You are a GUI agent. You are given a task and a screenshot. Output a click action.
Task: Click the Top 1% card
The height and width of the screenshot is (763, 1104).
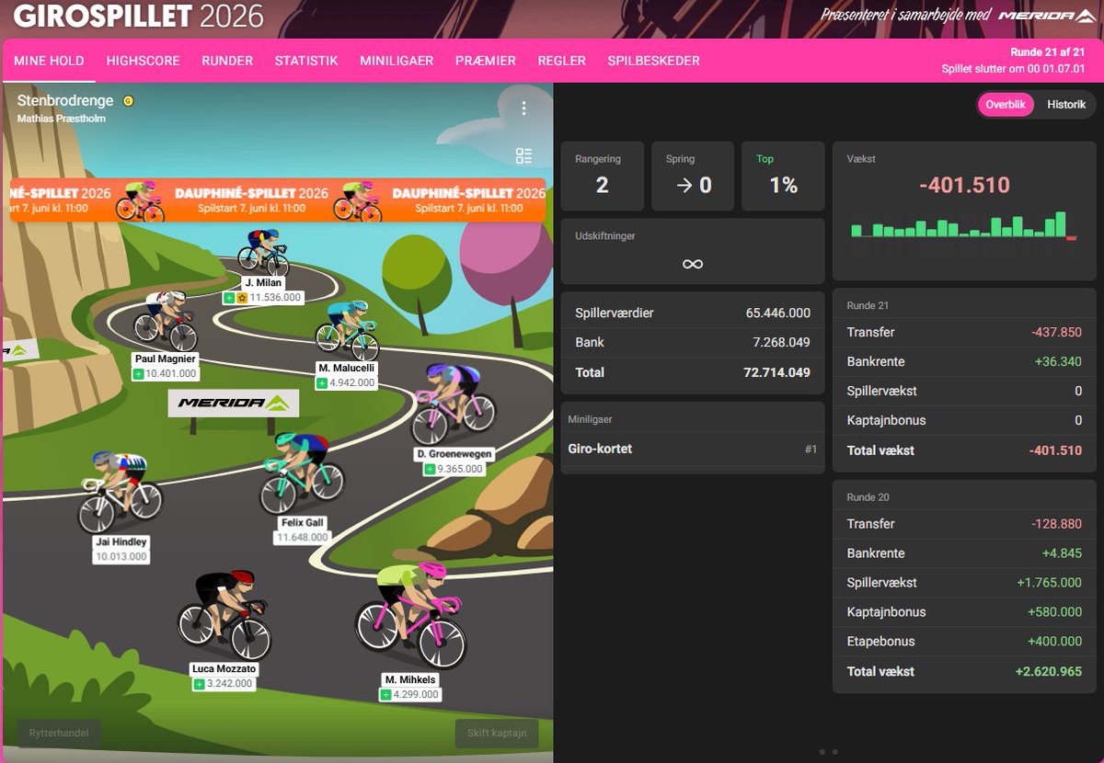coord(783,176)
